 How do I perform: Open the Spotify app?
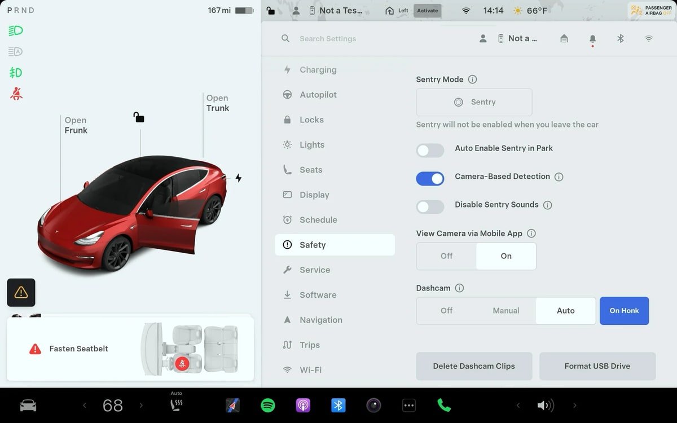point(268,406)
